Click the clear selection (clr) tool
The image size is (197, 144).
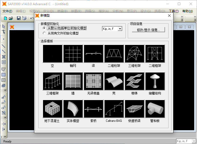click(4, 107)
